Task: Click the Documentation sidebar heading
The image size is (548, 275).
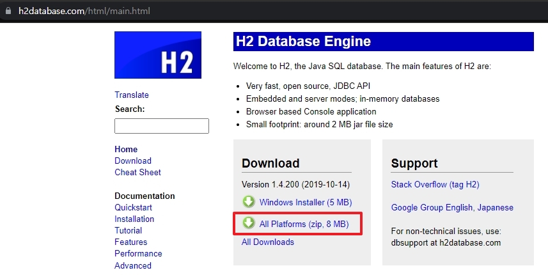Action: 145,196
